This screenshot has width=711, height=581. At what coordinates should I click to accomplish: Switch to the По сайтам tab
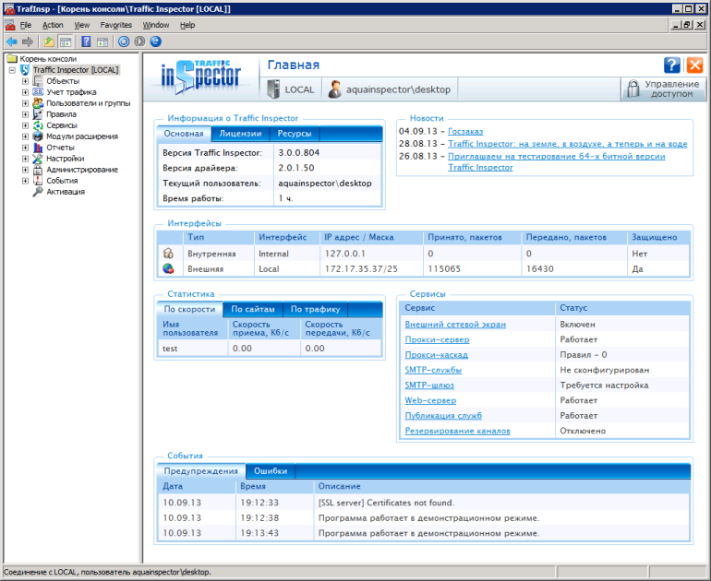click(253, 309)
